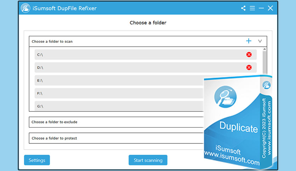Select the F:\ drive row
This screenshot has height=171, width=296.
[119, 93]
